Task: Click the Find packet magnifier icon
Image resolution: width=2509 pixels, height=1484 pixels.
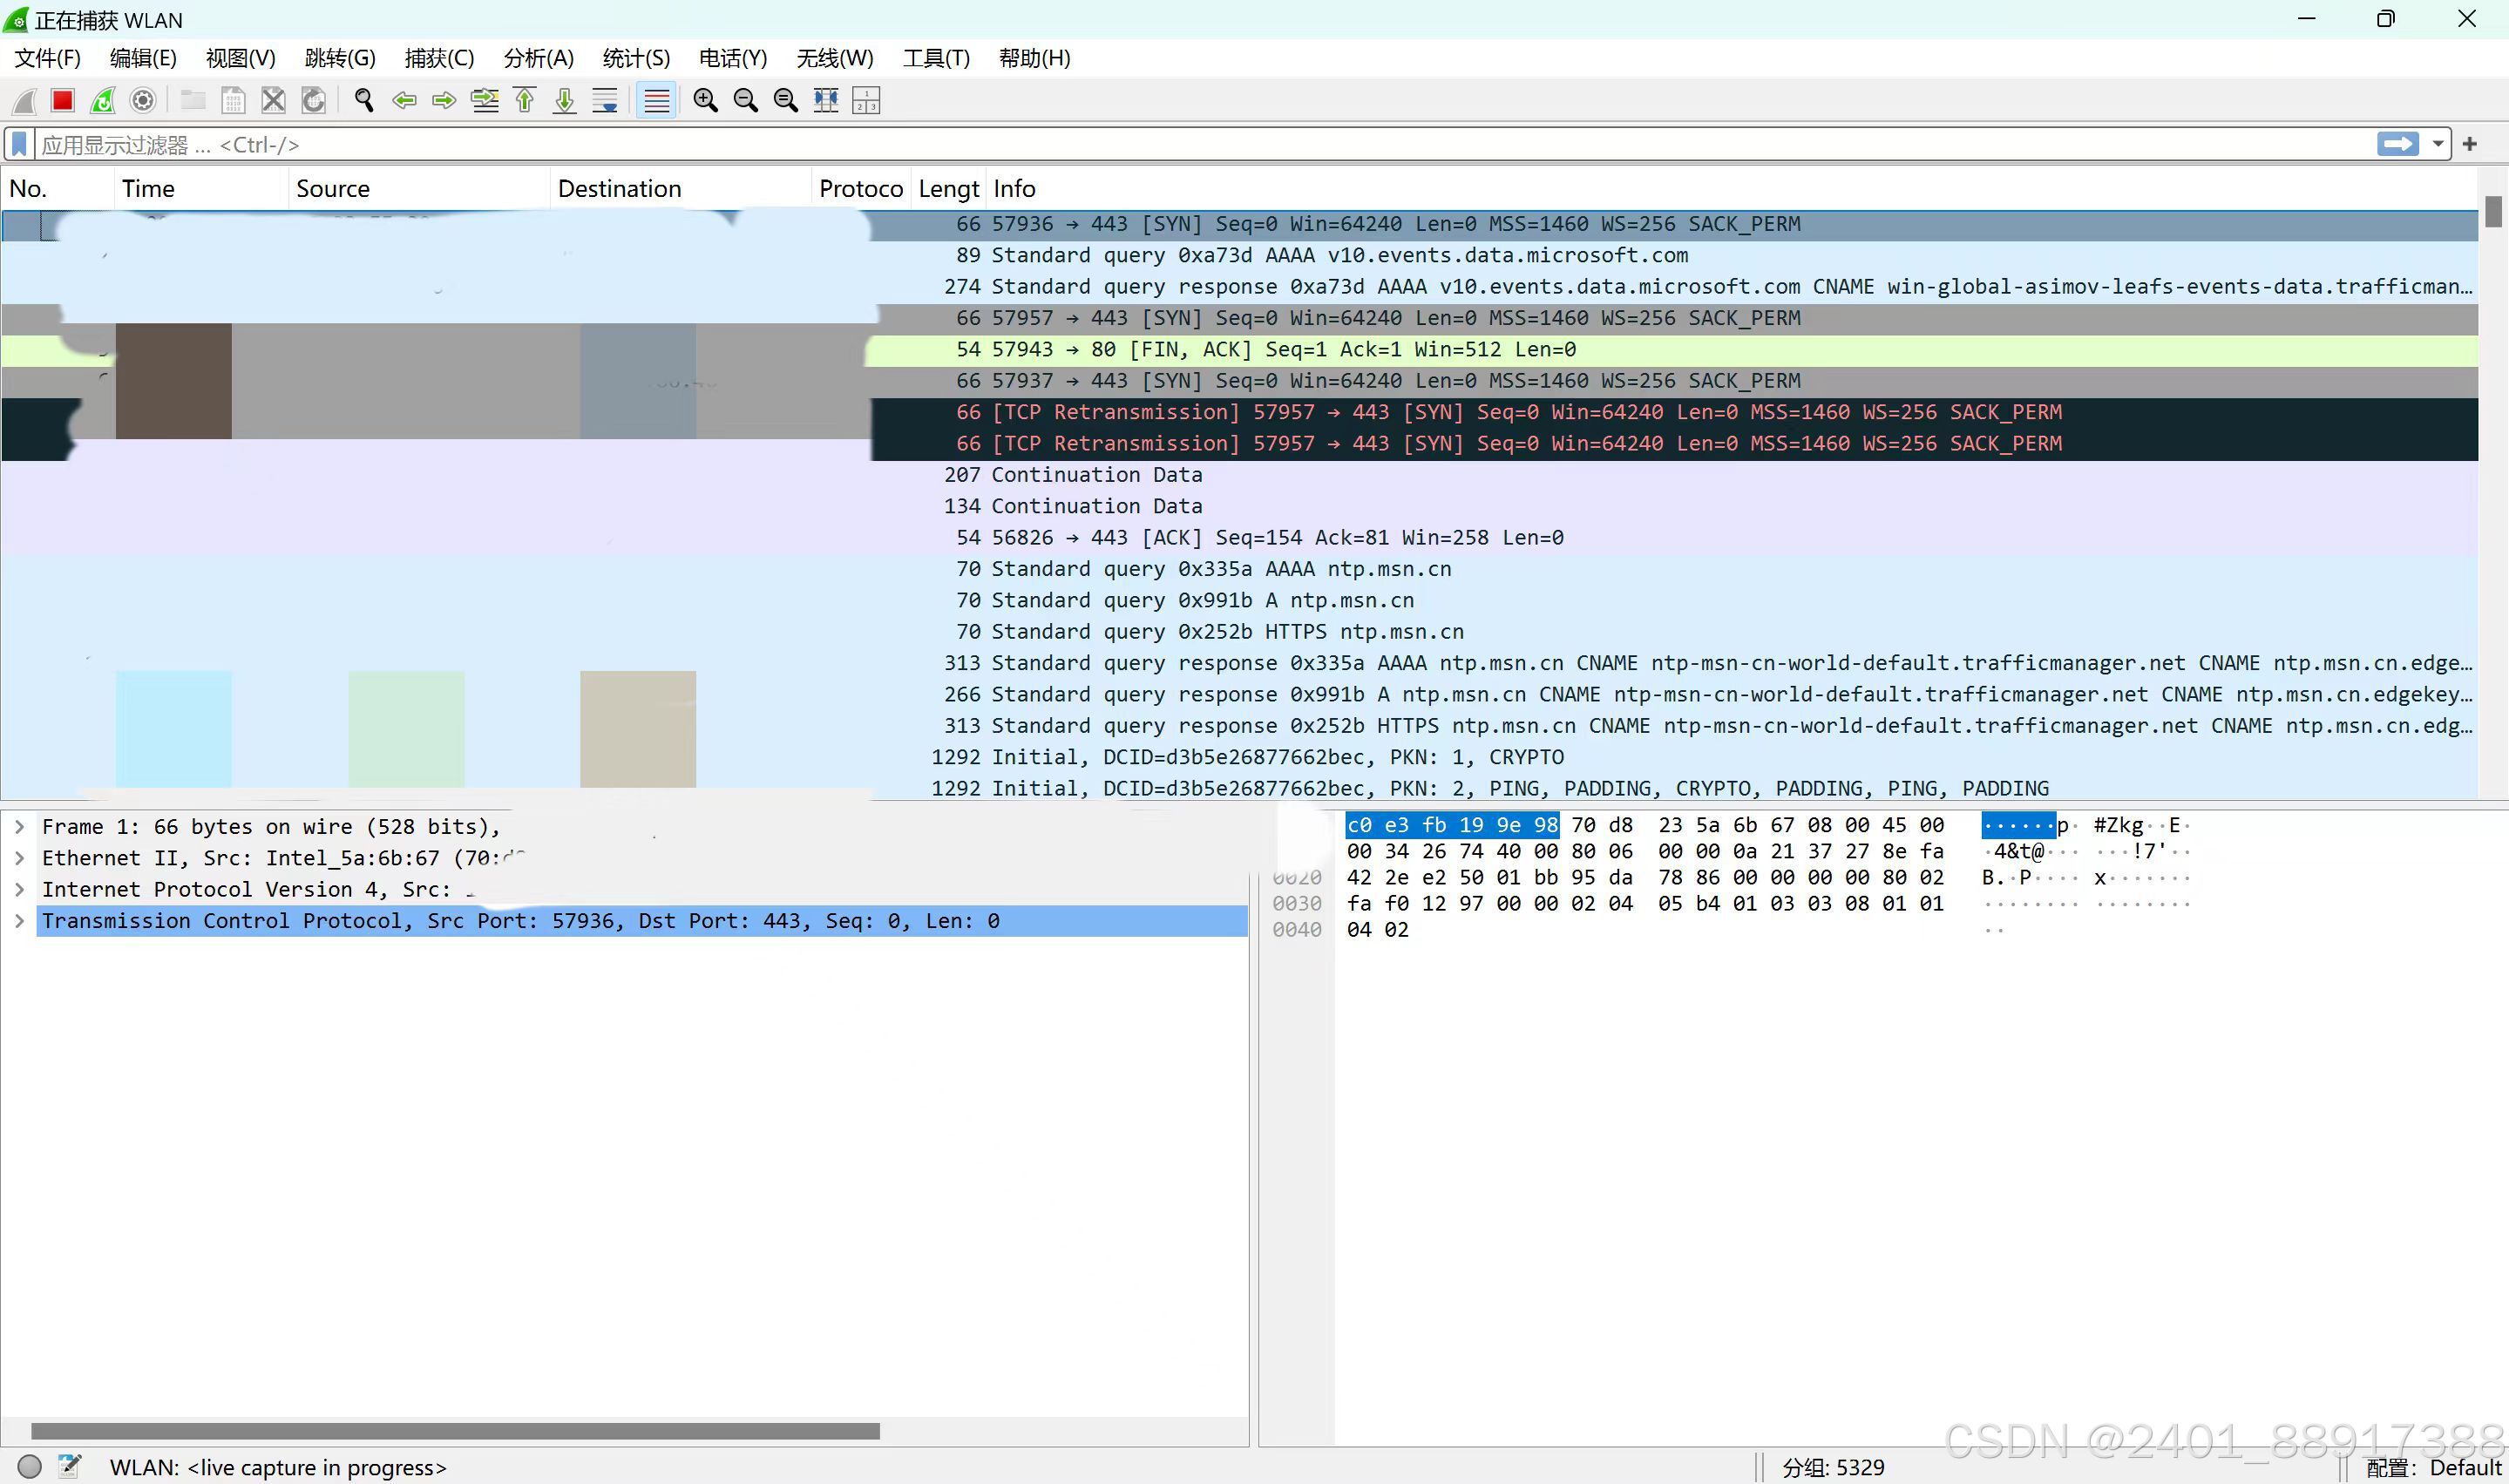Action: pos(364,100)
